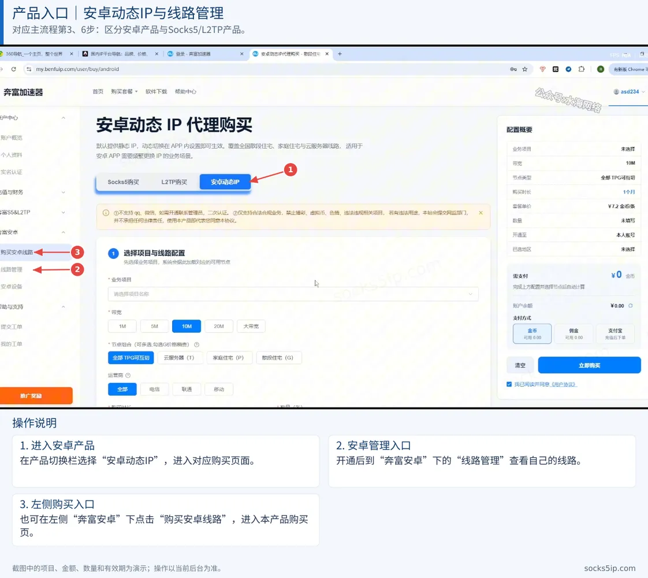This screenshot has height=578, width=648.
Task: Open a new browser tab with plus
Action: [340, 54]
